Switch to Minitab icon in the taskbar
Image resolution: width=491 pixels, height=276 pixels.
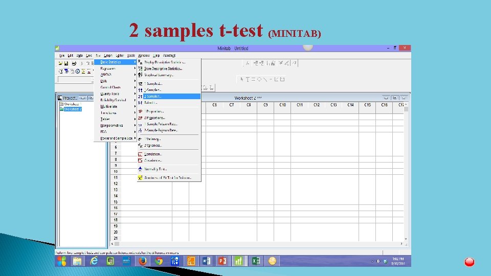coord(239,261)
